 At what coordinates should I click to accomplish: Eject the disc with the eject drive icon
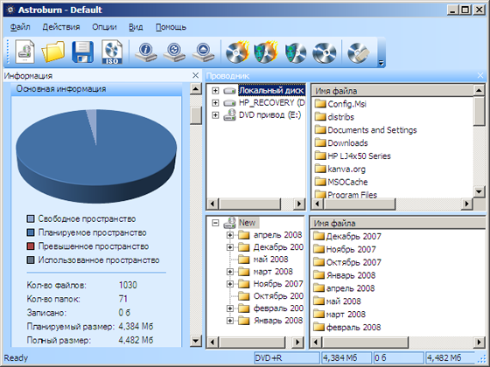203,52
